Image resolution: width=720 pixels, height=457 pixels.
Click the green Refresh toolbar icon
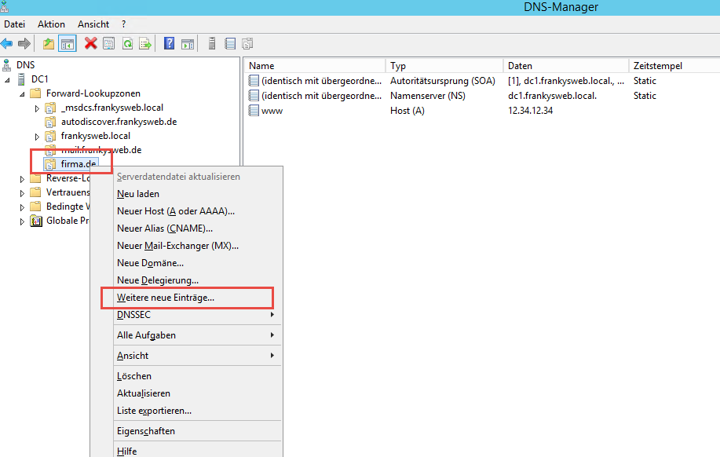(x=127, y=44)
